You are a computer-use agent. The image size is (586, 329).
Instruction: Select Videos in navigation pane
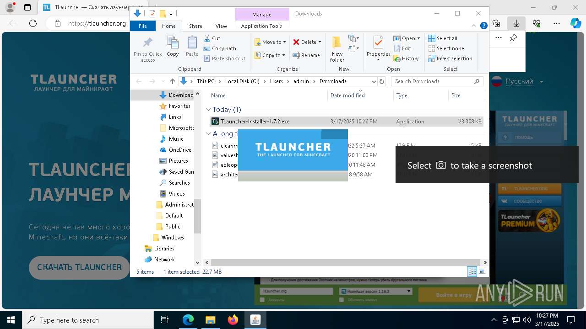tap(172, 194)
